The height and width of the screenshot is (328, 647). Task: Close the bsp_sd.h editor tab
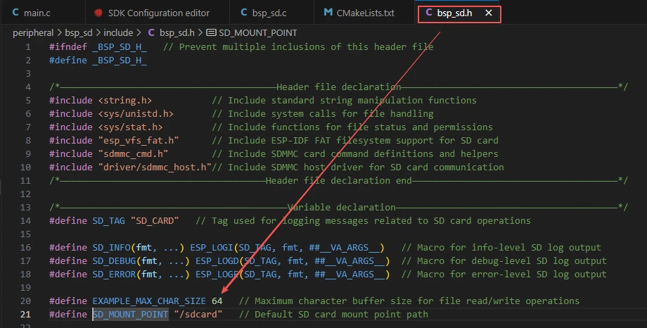(489, 13)
